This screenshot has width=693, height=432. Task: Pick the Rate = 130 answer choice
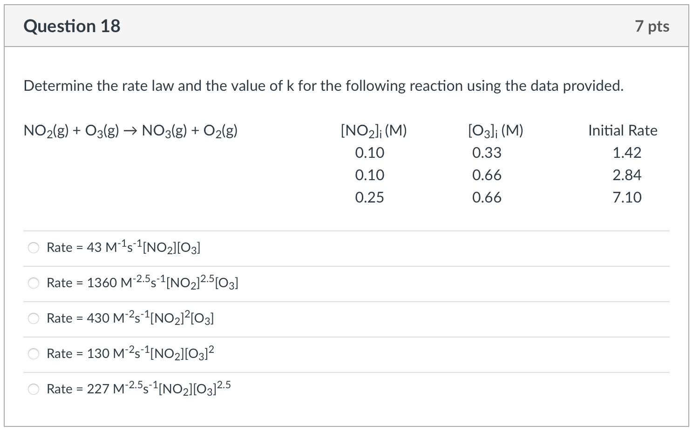(129, 354)
